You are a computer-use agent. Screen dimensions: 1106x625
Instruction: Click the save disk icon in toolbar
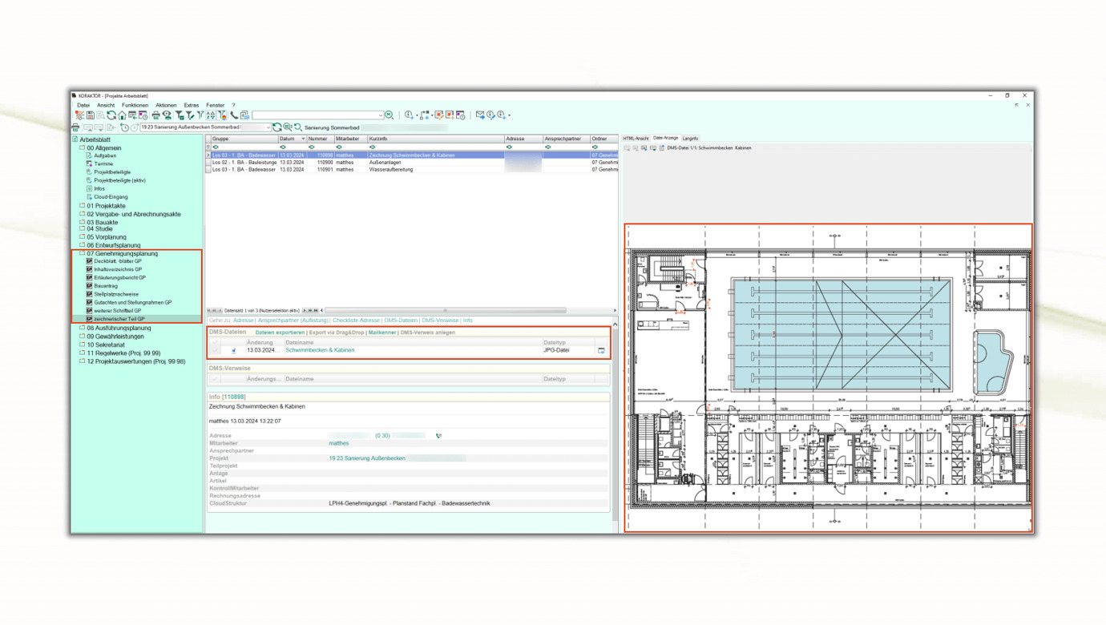91,115
